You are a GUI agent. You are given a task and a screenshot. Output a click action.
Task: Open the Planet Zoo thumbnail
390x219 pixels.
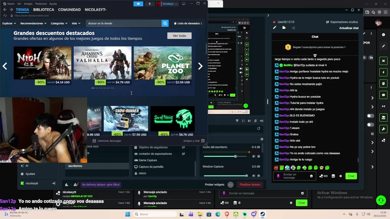click(162, 63)
